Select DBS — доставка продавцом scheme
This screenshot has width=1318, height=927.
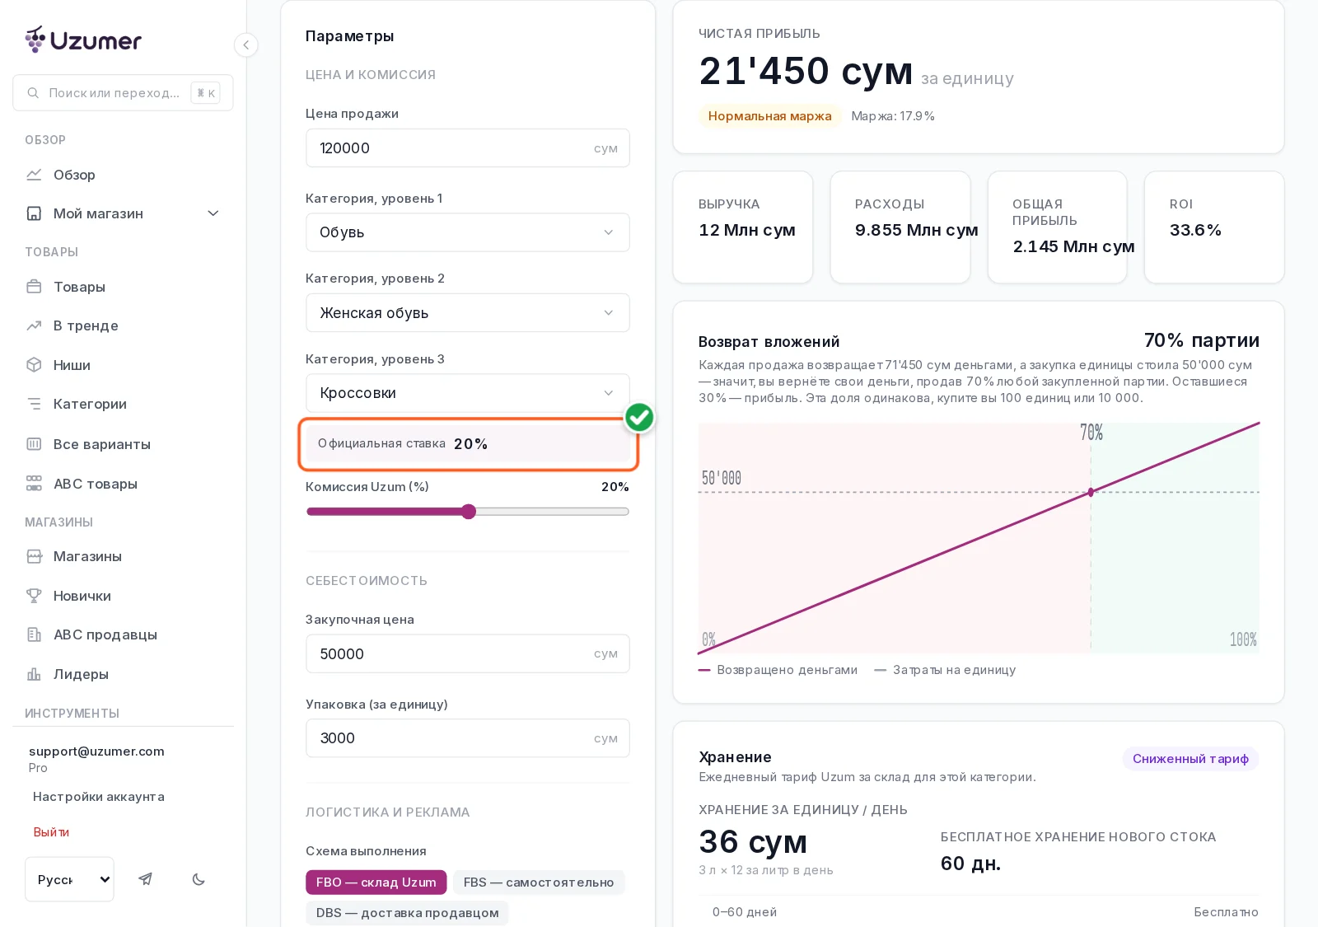click(x=408, y=912)
